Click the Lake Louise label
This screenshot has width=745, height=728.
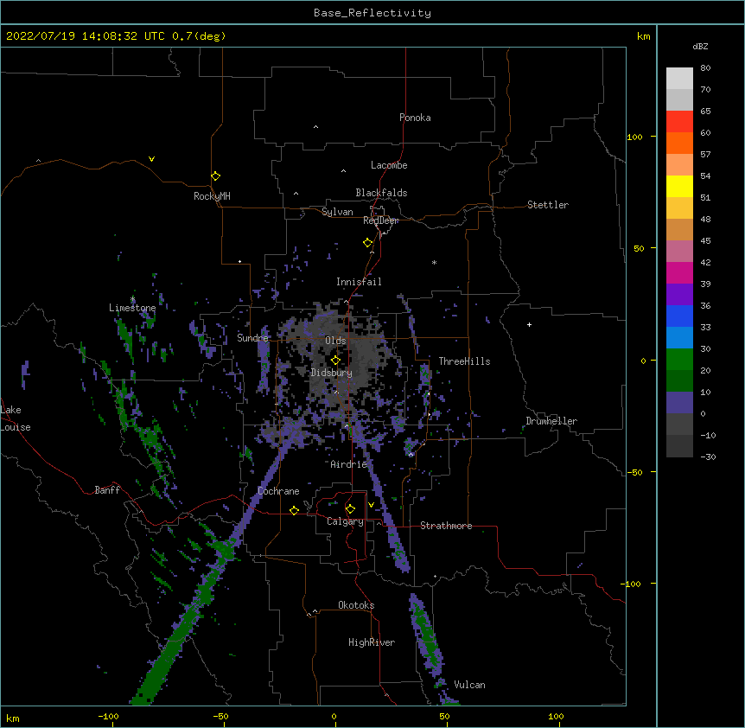(x=16, y=418)
